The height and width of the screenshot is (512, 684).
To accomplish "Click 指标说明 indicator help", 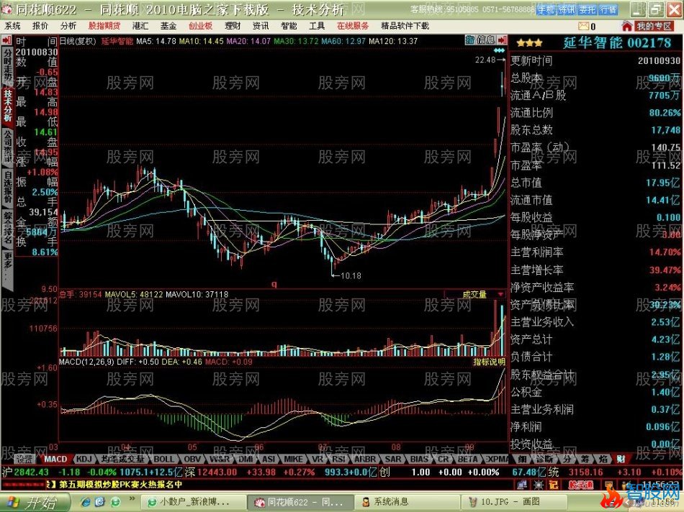I will [489, 362].
